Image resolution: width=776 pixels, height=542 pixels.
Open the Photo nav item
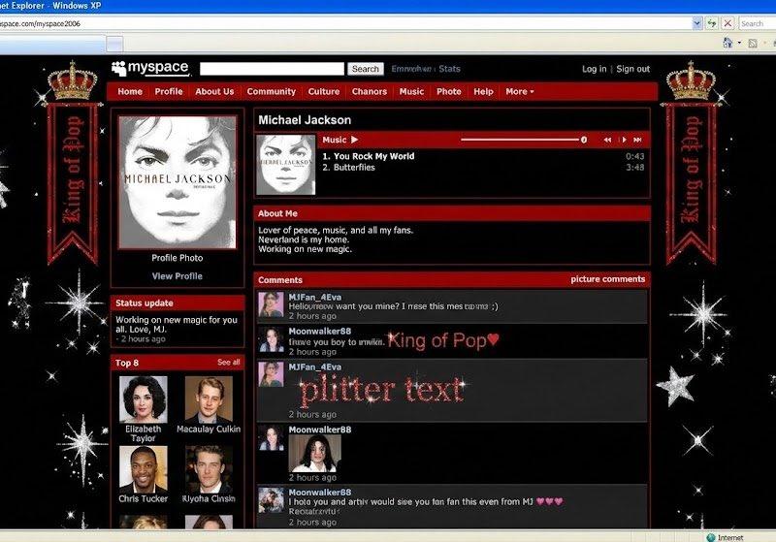(449, 91)
